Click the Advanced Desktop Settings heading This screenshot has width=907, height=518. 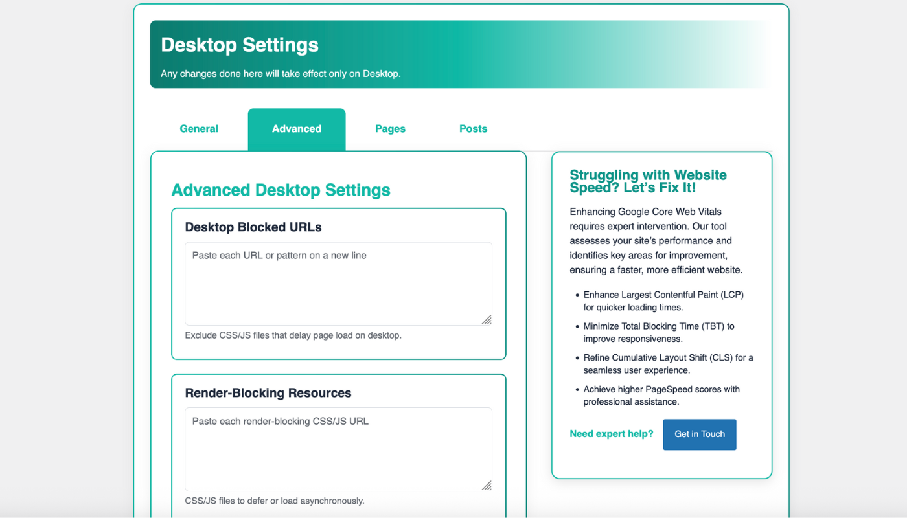[281, 190]
